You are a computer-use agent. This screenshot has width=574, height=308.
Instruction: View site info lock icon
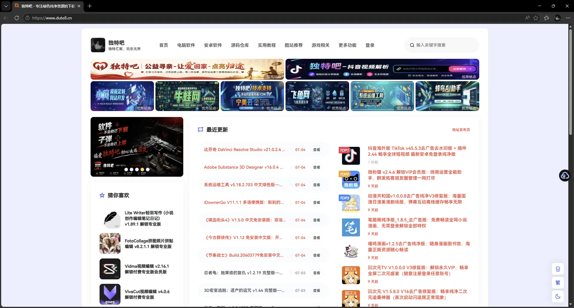coord(28,18)
